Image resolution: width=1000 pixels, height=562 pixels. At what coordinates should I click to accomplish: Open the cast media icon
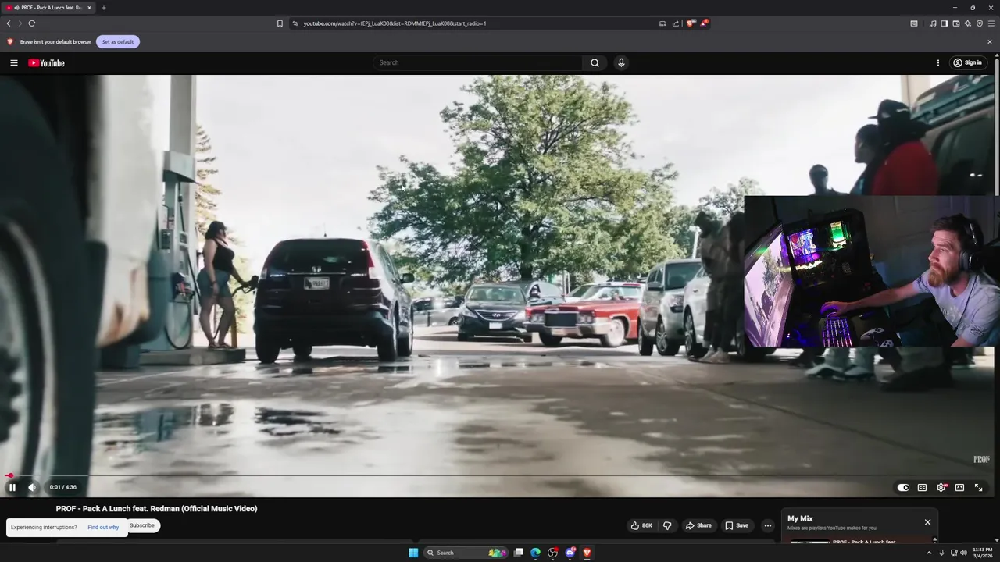coord(662,23)
